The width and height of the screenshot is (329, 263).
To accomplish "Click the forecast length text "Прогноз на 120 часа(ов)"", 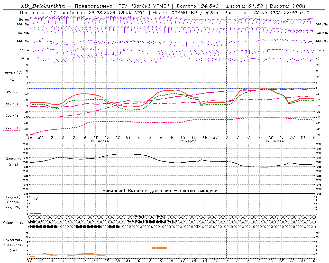I will [x=49, y=13].
